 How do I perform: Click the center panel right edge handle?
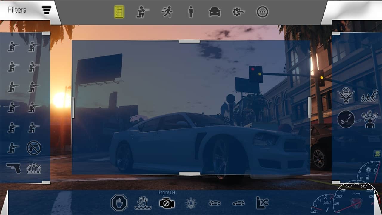[309, 107]
